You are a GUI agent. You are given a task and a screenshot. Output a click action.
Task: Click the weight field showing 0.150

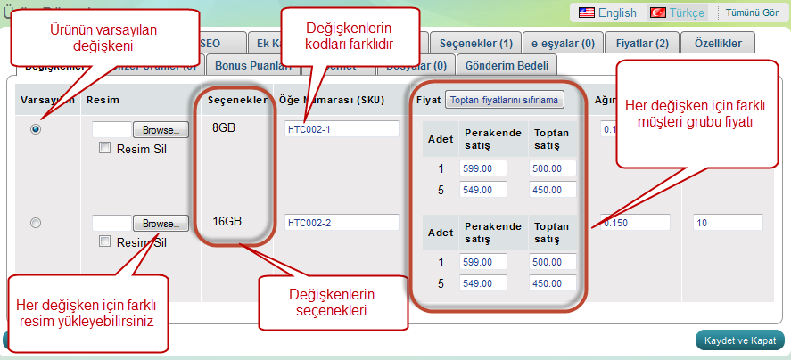tap(635, 223)
